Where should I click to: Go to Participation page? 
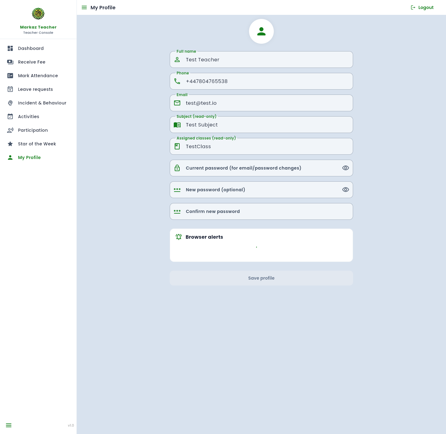38,130
